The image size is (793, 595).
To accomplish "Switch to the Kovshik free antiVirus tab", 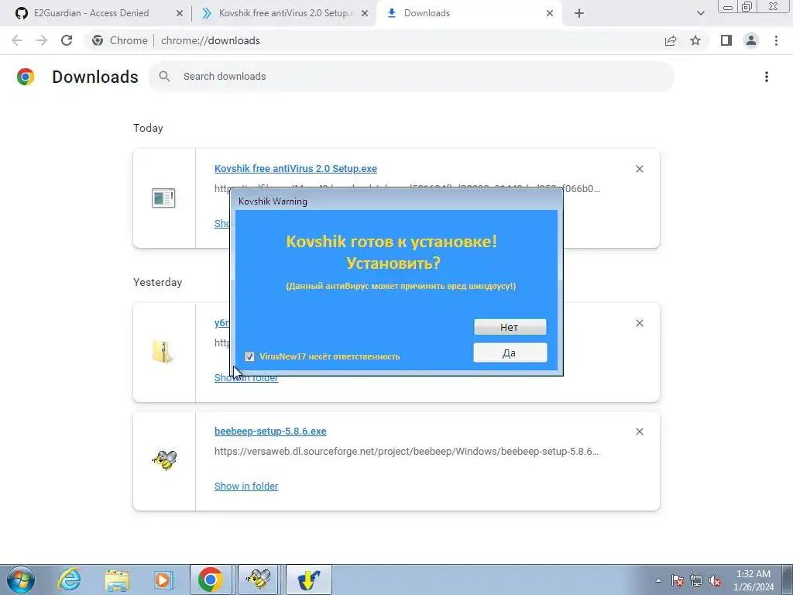I will [286, 13].
